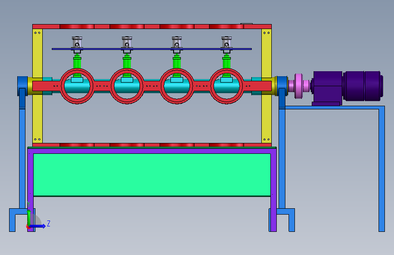This screenshot has height=255, width=394.
Task: Select the leftmost red ring clamp
Action: 77,86
